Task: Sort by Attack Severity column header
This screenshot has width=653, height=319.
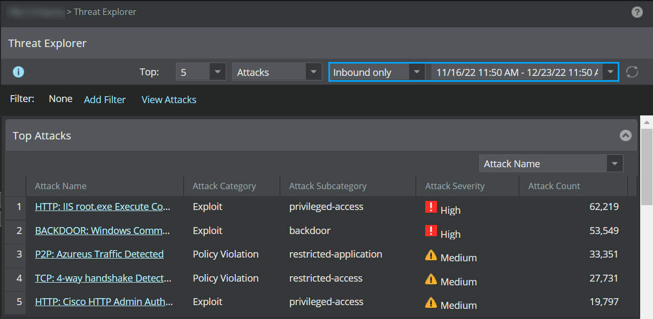Action: coord(467,186)
